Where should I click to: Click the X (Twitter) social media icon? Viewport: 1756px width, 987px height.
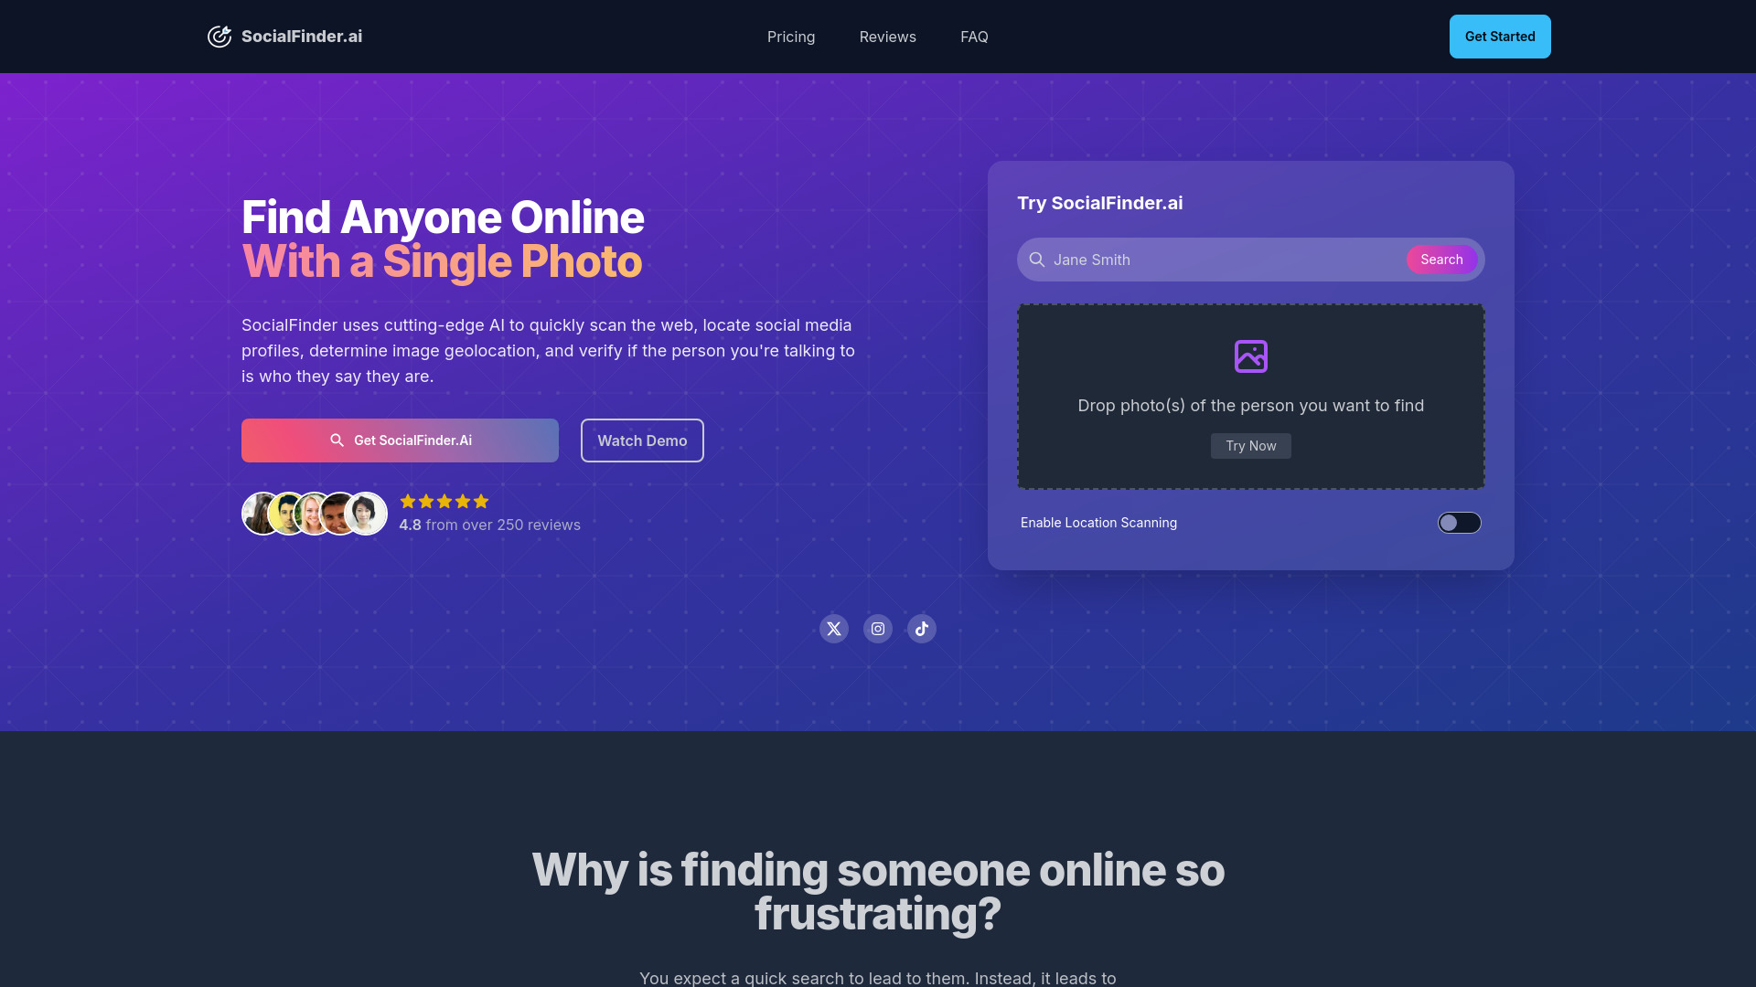(x=833, y=628)
